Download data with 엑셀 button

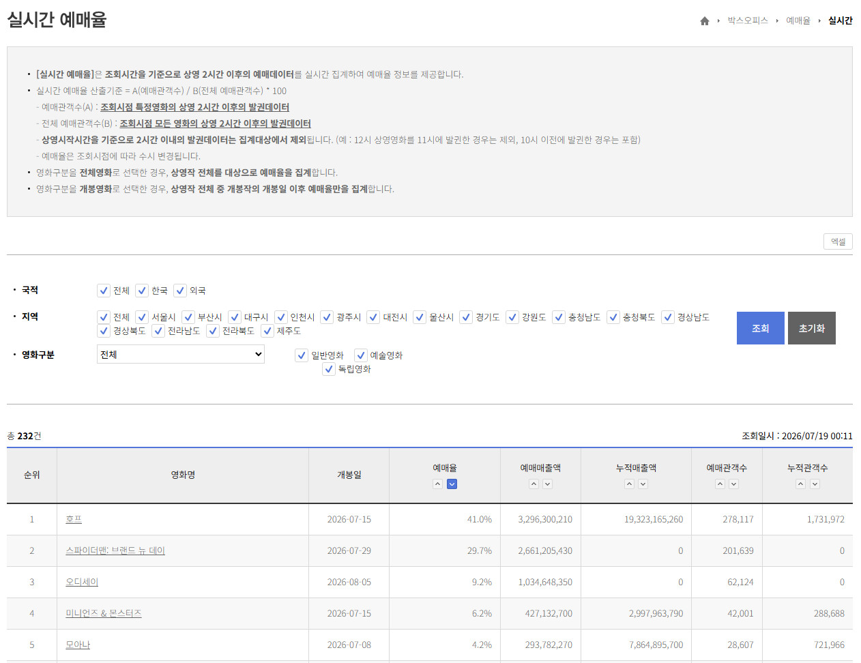[x=838, y=241]
